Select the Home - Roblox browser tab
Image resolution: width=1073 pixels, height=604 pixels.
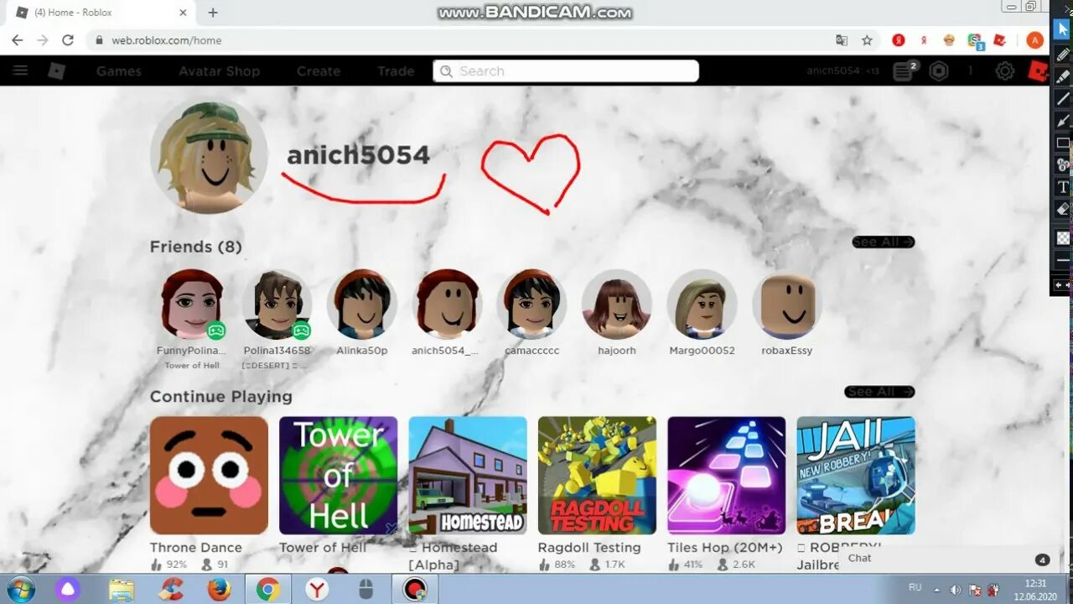pyautogui.click(x=102, y=13)
